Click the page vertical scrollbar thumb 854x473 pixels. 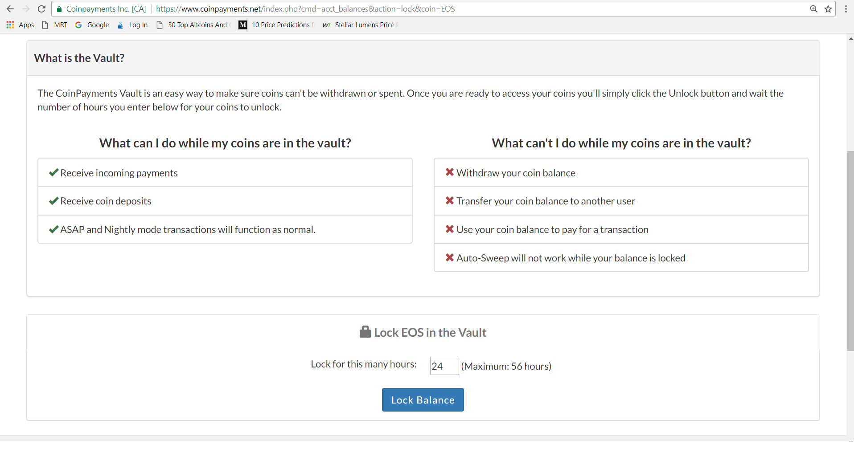tap(850, 251)
